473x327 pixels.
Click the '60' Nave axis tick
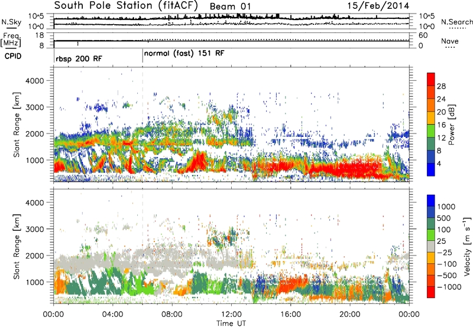pos(423,35)
